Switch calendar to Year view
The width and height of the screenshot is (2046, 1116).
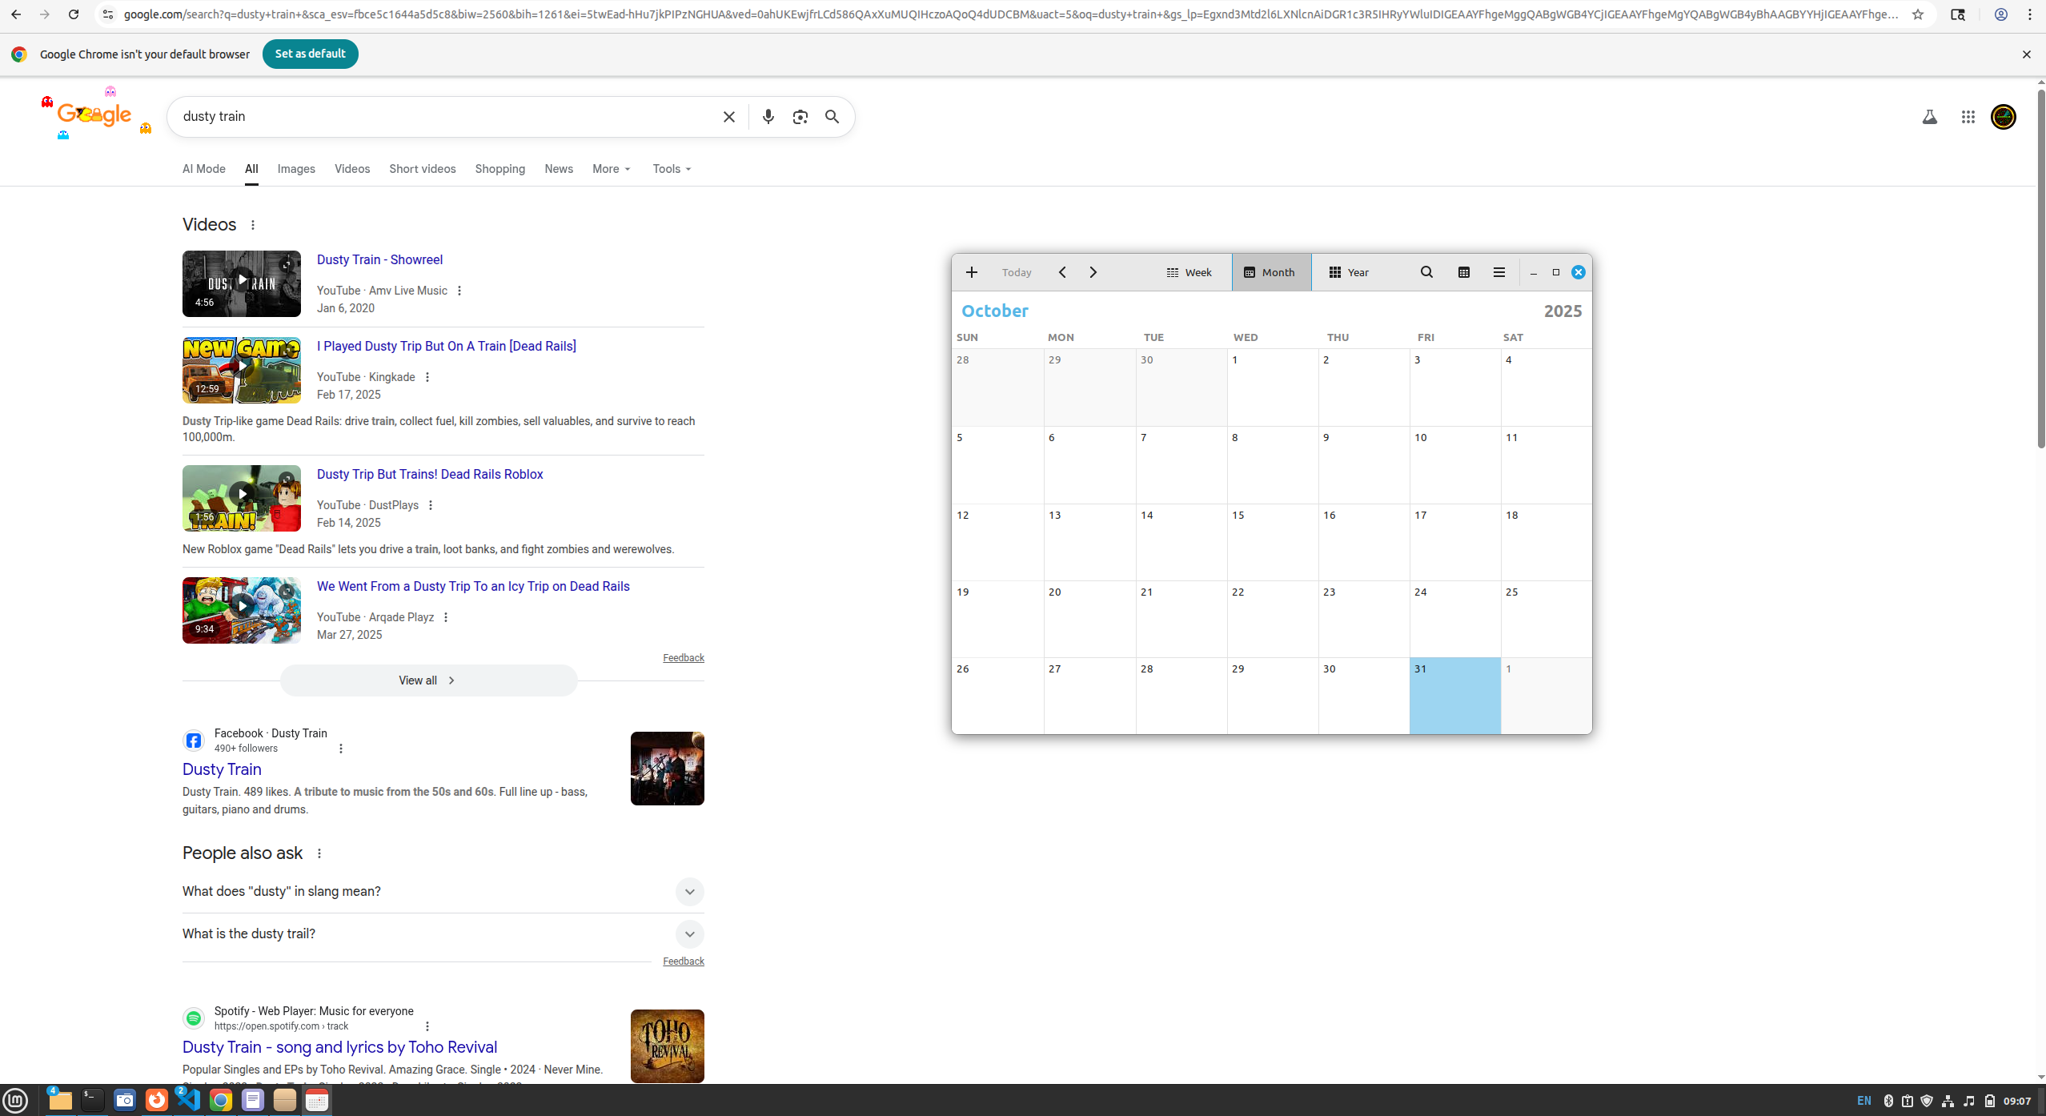[1349, 272]
